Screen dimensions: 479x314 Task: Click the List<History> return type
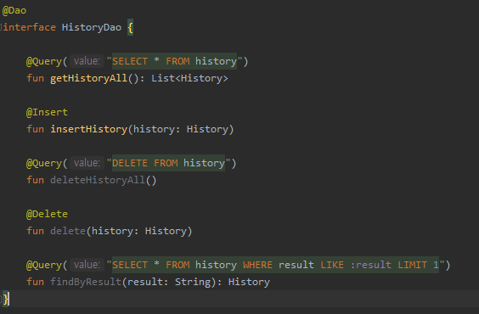click(x=189, y=78)
